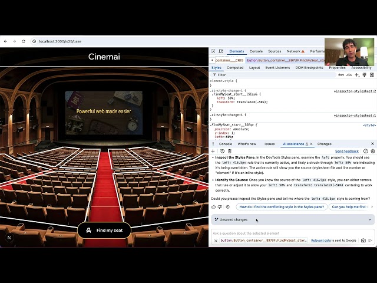The image size is (377, 283).
Task: Click the element.style rule
Action: point(223,81)
